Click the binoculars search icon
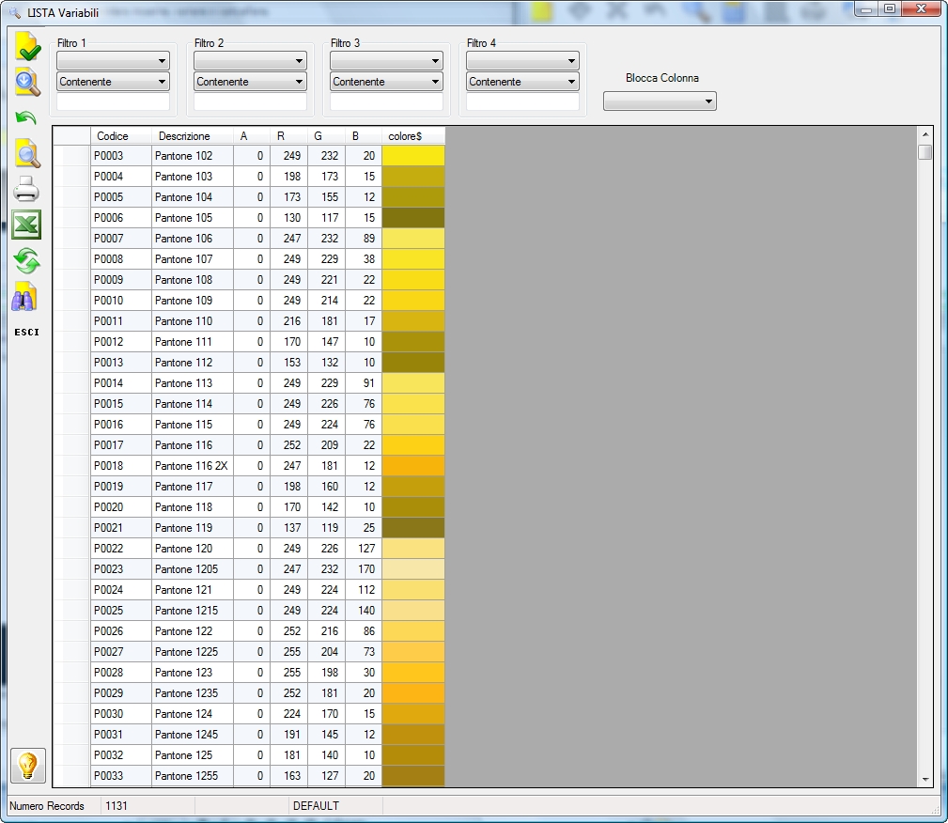 tap(25, 297)
